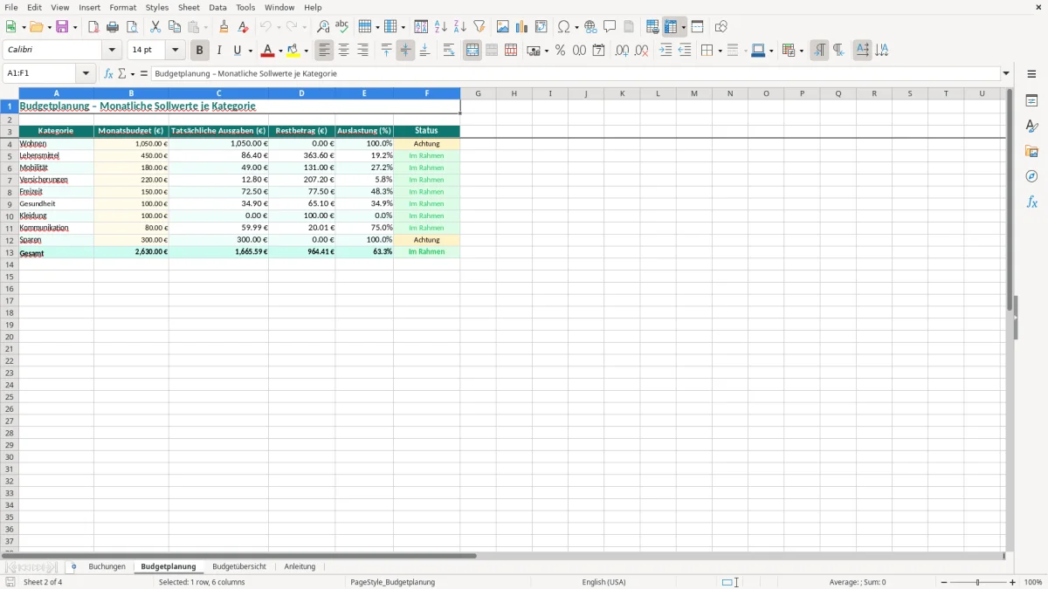Format the cell as a percentage

coord(561,51)
